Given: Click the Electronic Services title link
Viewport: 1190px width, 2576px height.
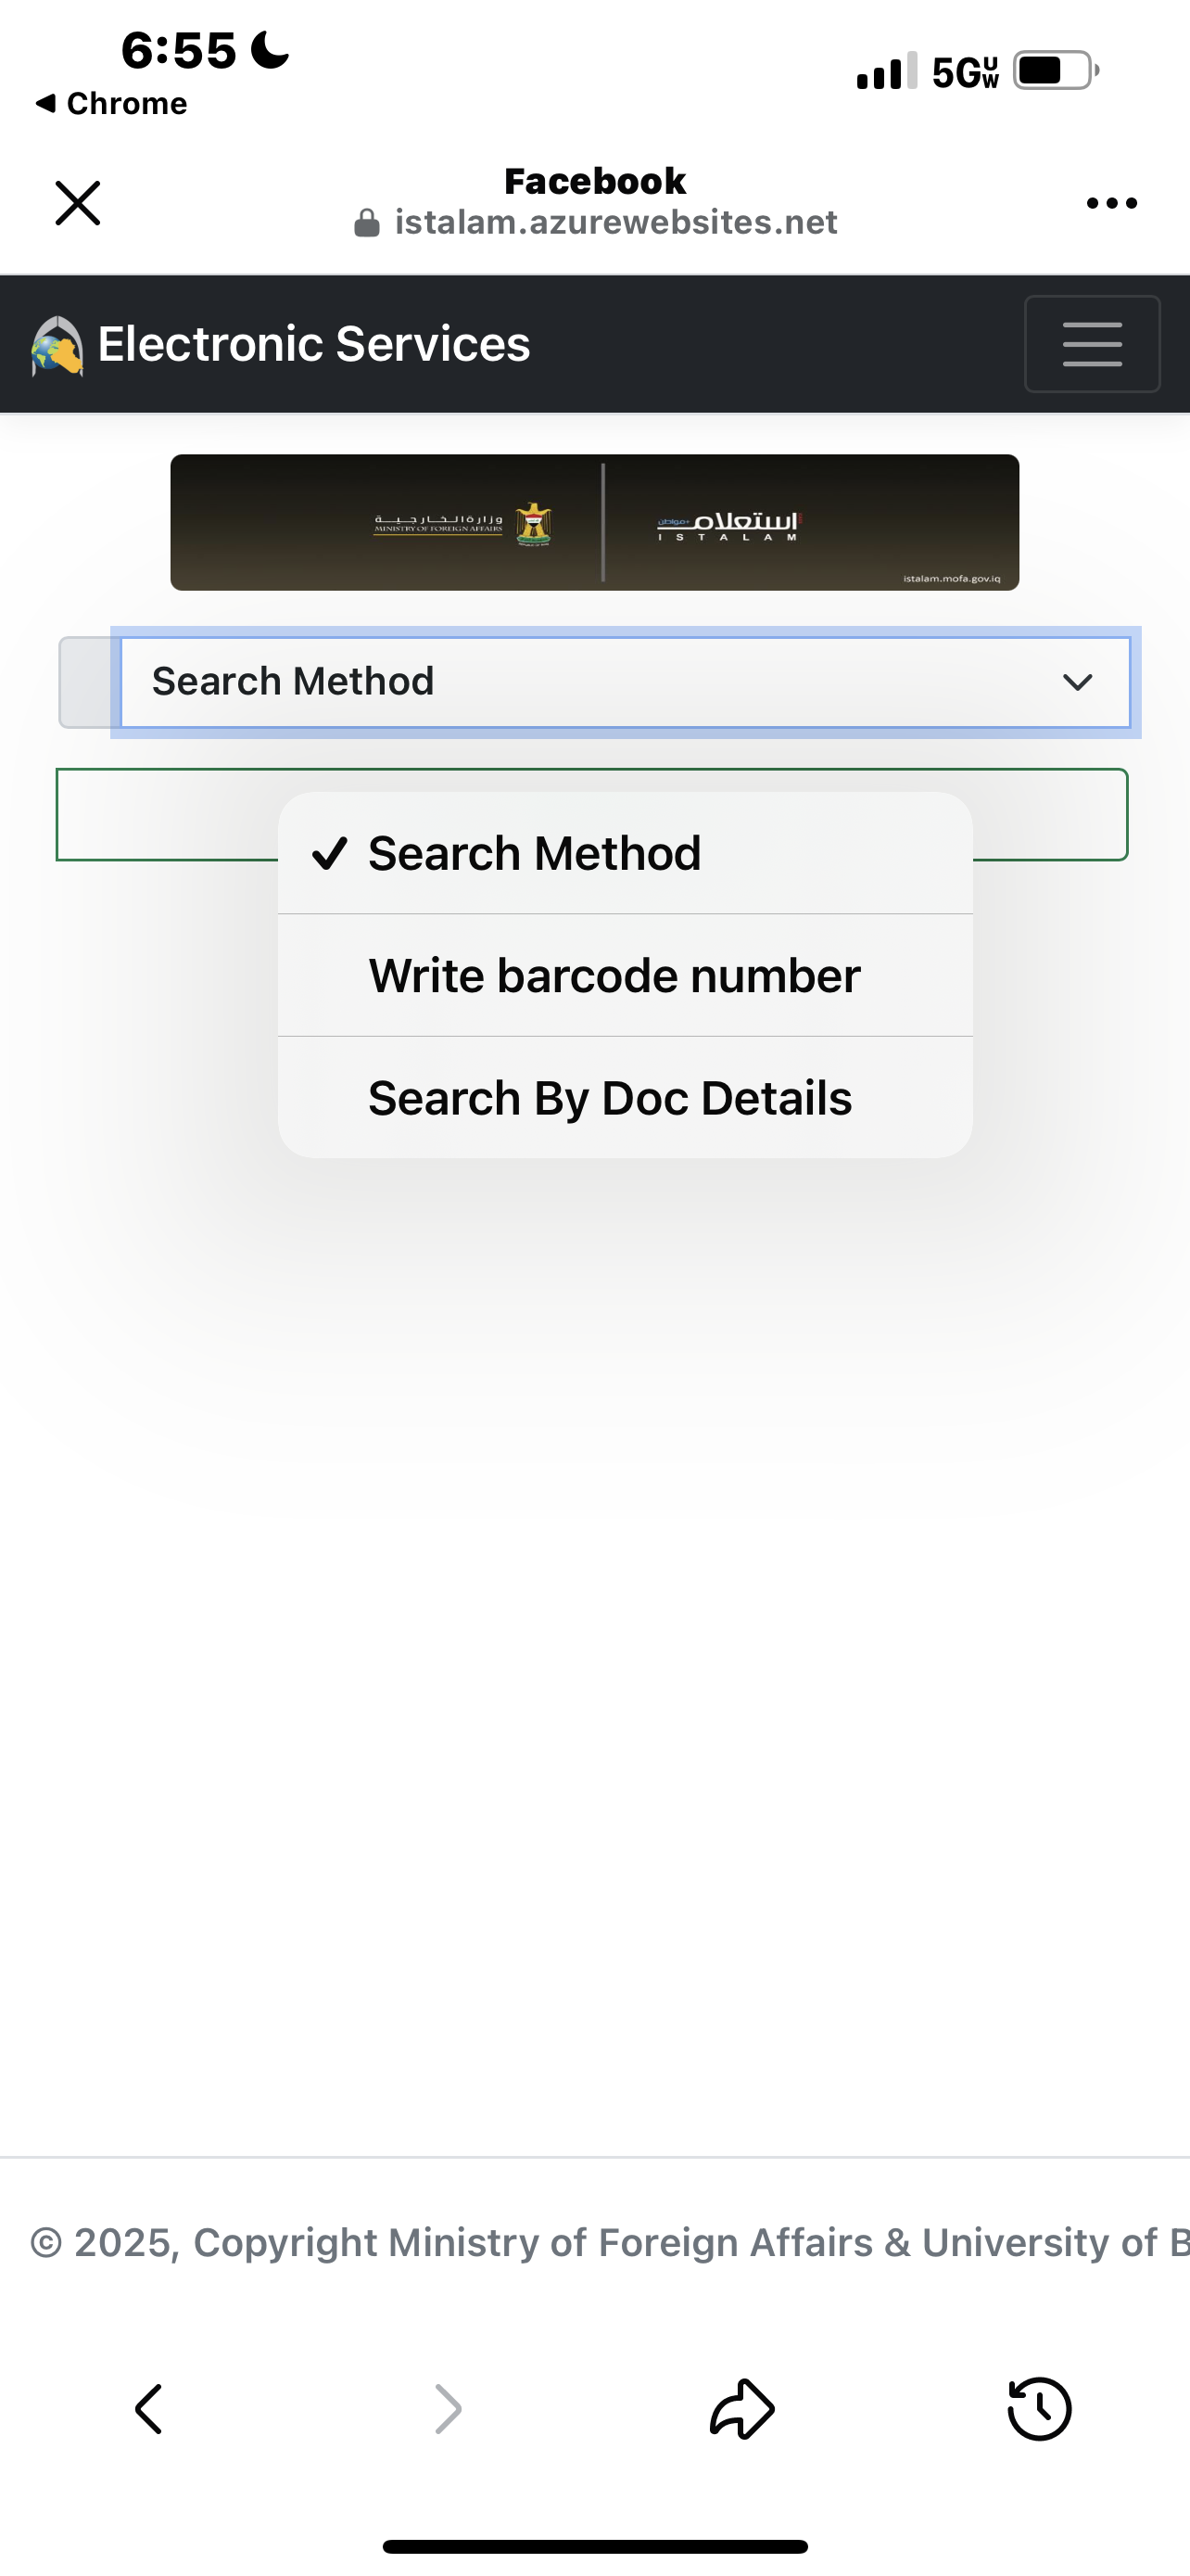Looking at the screenshot, I should click(314, 344).
